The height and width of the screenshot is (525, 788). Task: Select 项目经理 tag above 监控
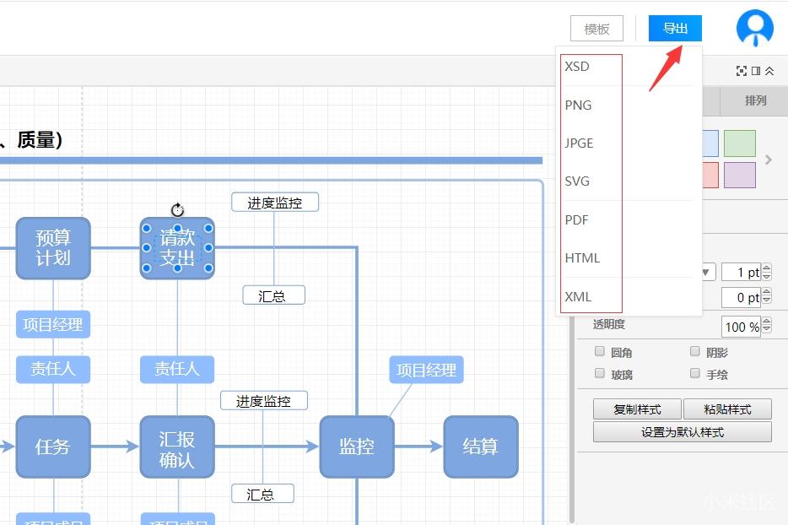pos(427,370)
